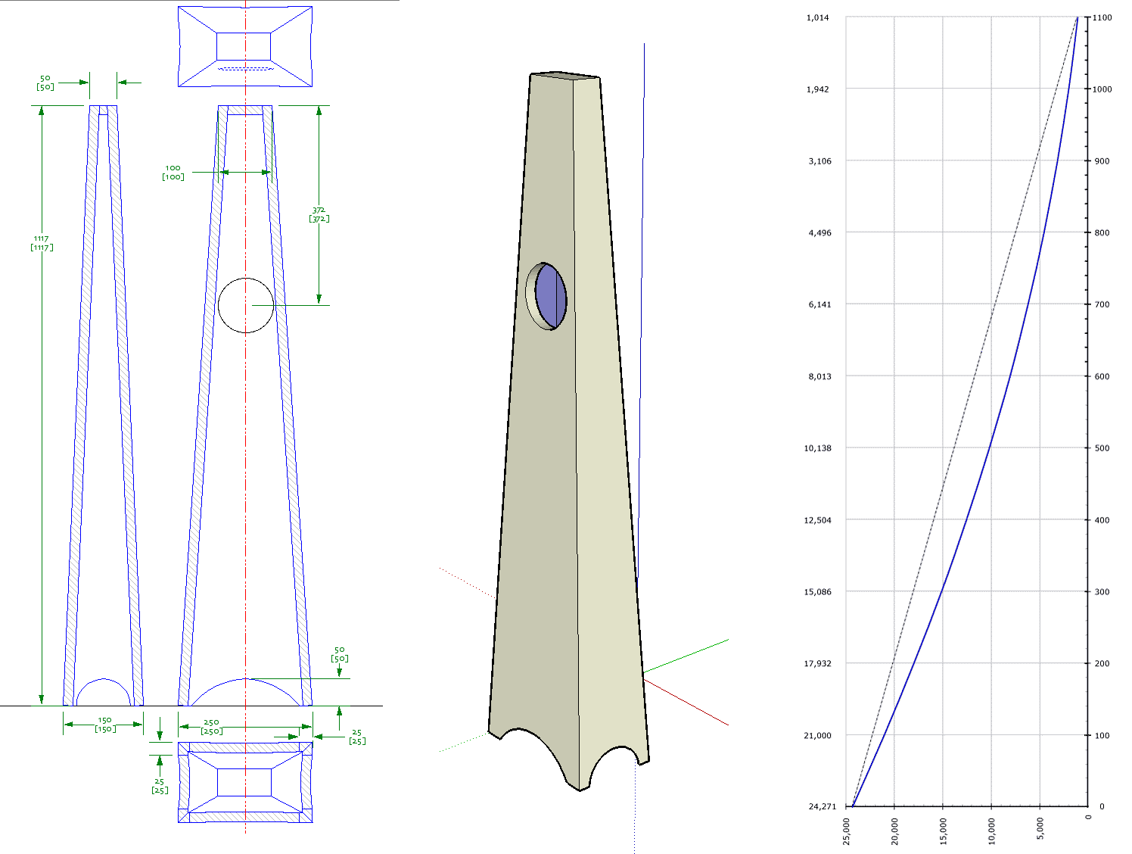Click the 200 tick label on right axis
Viewport: 1132px width, 854px height.
1102,663
